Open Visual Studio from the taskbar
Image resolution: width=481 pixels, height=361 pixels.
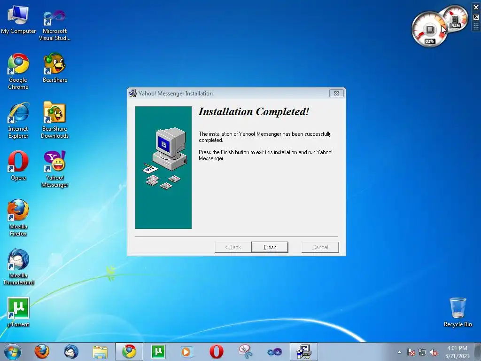pos(274,352)
